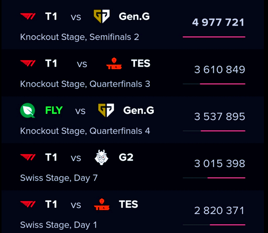The height and width of the screenshot is (233, 268).
Task: Click the FLY green leaf logo
Action: (x=28, y=110)
